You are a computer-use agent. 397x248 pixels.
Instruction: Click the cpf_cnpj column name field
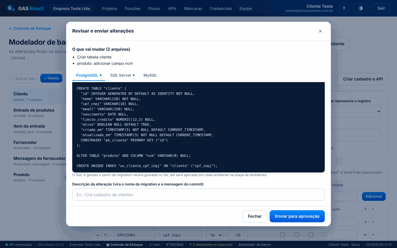pyautogui.click(x=181, y=235)
